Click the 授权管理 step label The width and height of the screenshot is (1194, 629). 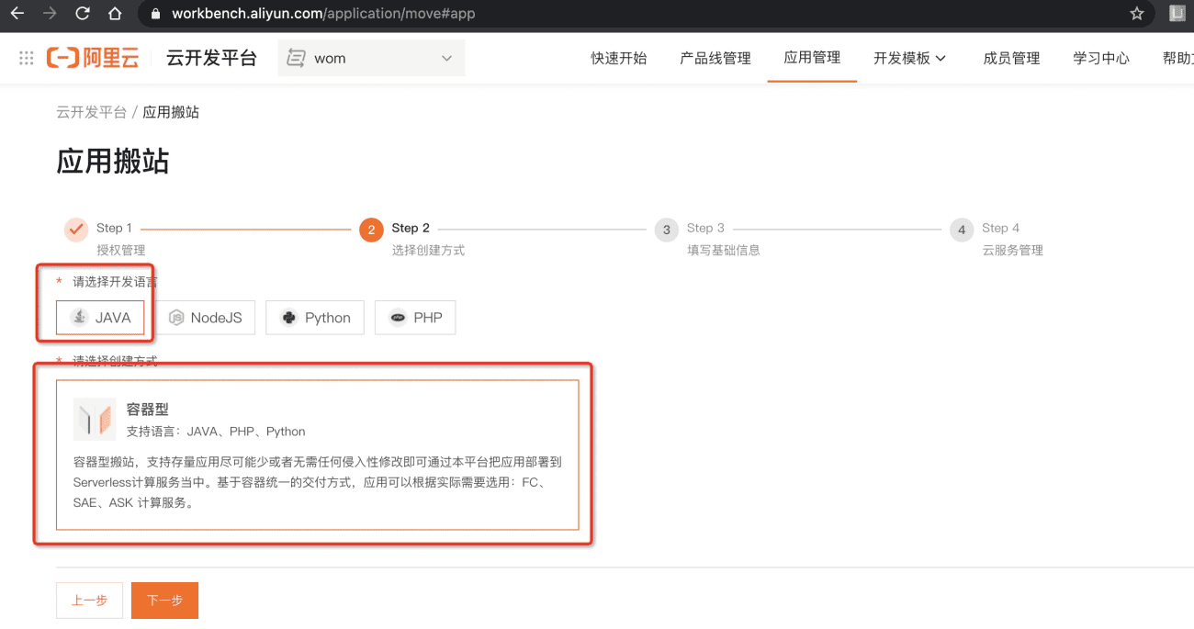click(x=120, y=250)
